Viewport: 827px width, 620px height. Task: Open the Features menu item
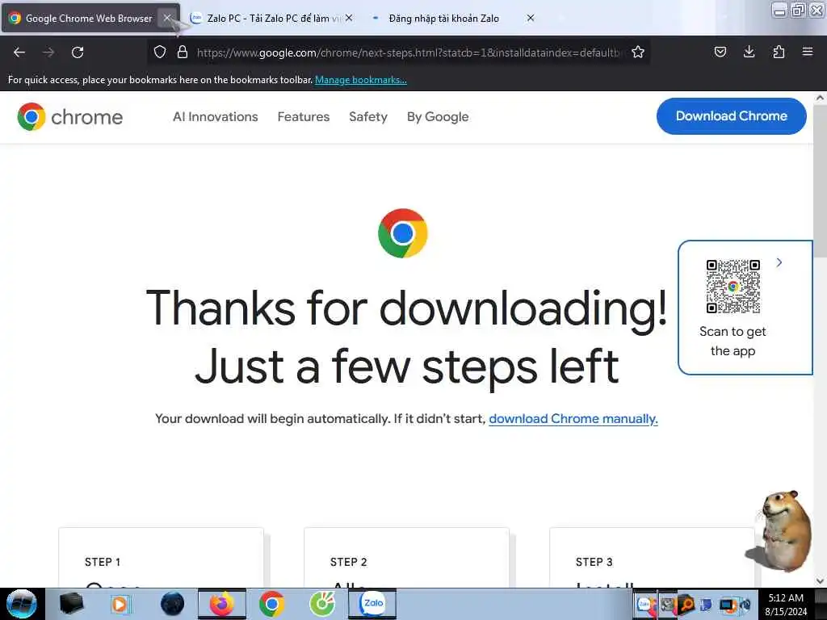(304, 116)
